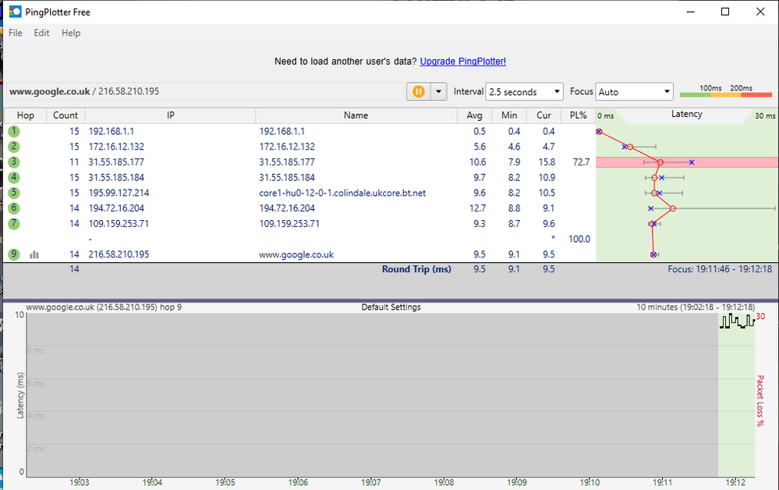Screen dimensions: 779x490
Task: Click the hop 1 green circle icon
Action: tap(14, 131)
